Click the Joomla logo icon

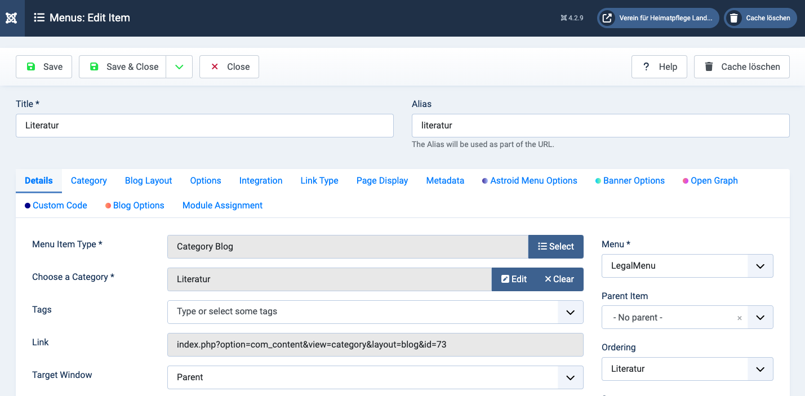point(12,18)
